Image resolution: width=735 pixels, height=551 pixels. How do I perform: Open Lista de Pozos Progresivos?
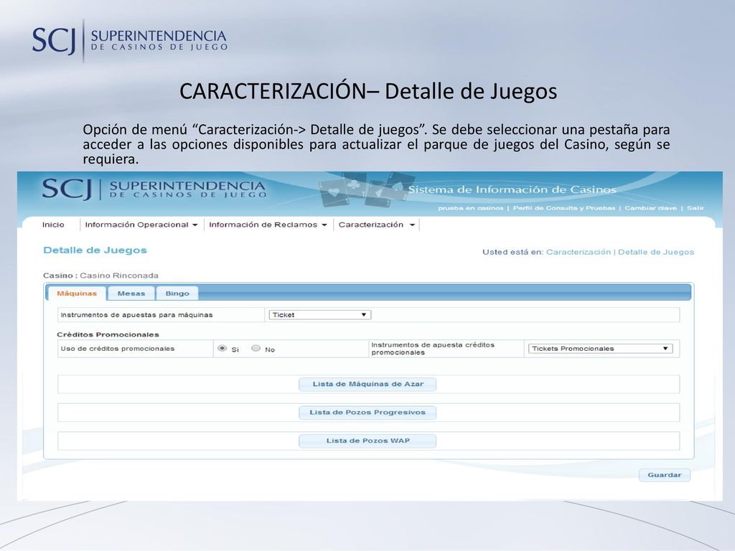click(x=367, y=413)
